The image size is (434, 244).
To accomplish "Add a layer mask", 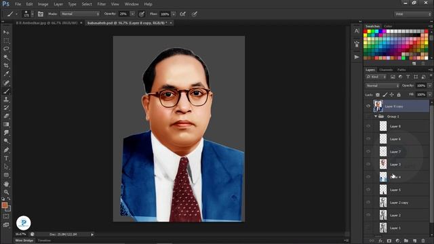I will point(389,241).
